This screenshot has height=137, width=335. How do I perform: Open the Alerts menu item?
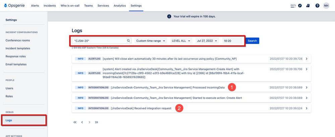[x=35, y=6]
